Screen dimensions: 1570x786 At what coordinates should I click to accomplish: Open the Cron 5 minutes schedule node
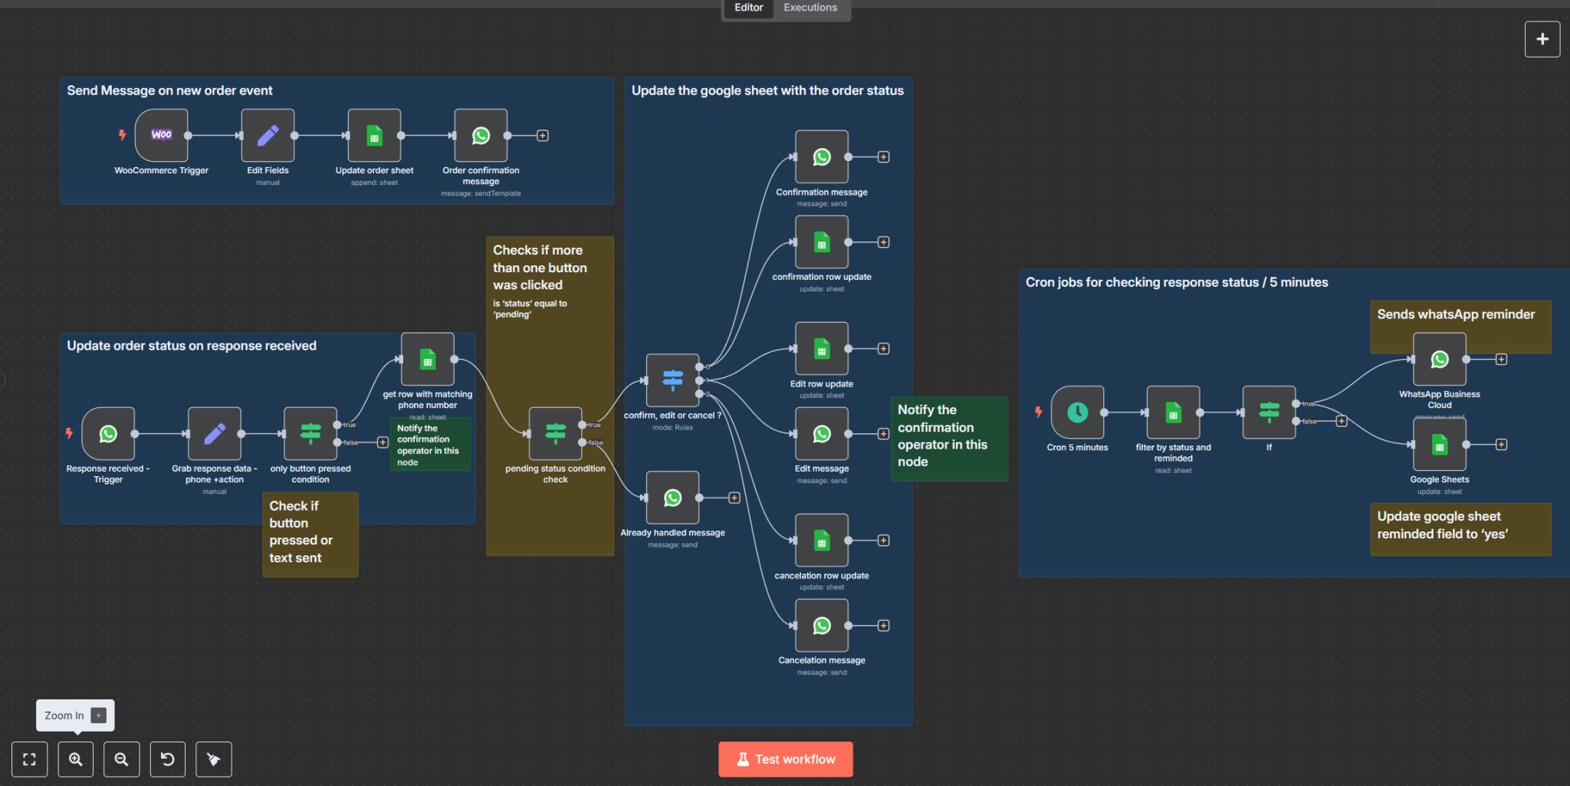click(1077, 413)
